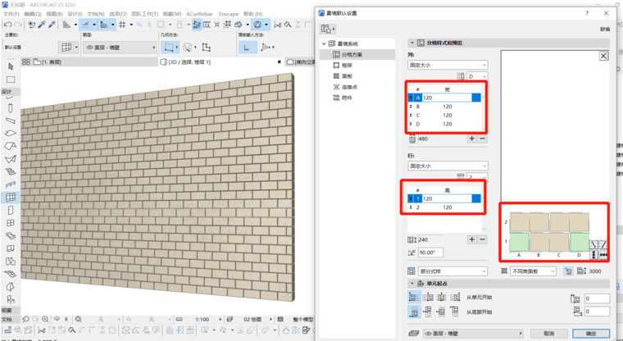Viewport: 623px width, 341px height.
Task: Add a row with the plus button
Action: tap(471, 239)
